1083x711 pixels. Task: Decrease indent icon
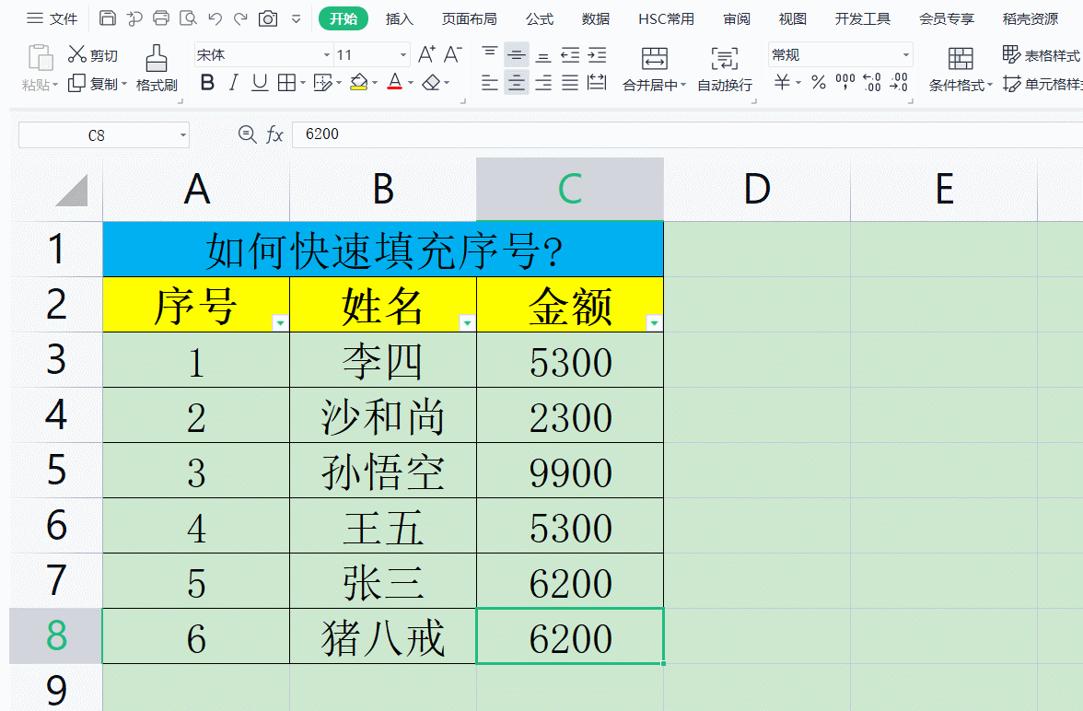[x=571, y=54]
